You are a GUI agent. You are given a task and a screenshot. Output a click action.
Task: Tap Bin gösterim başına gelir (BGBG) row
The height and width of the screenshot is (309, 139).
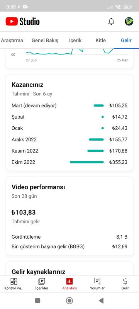point(69,246)
